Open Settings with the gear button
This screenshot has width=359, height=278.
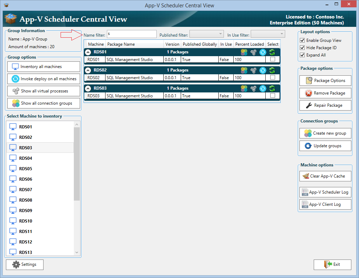25,264
